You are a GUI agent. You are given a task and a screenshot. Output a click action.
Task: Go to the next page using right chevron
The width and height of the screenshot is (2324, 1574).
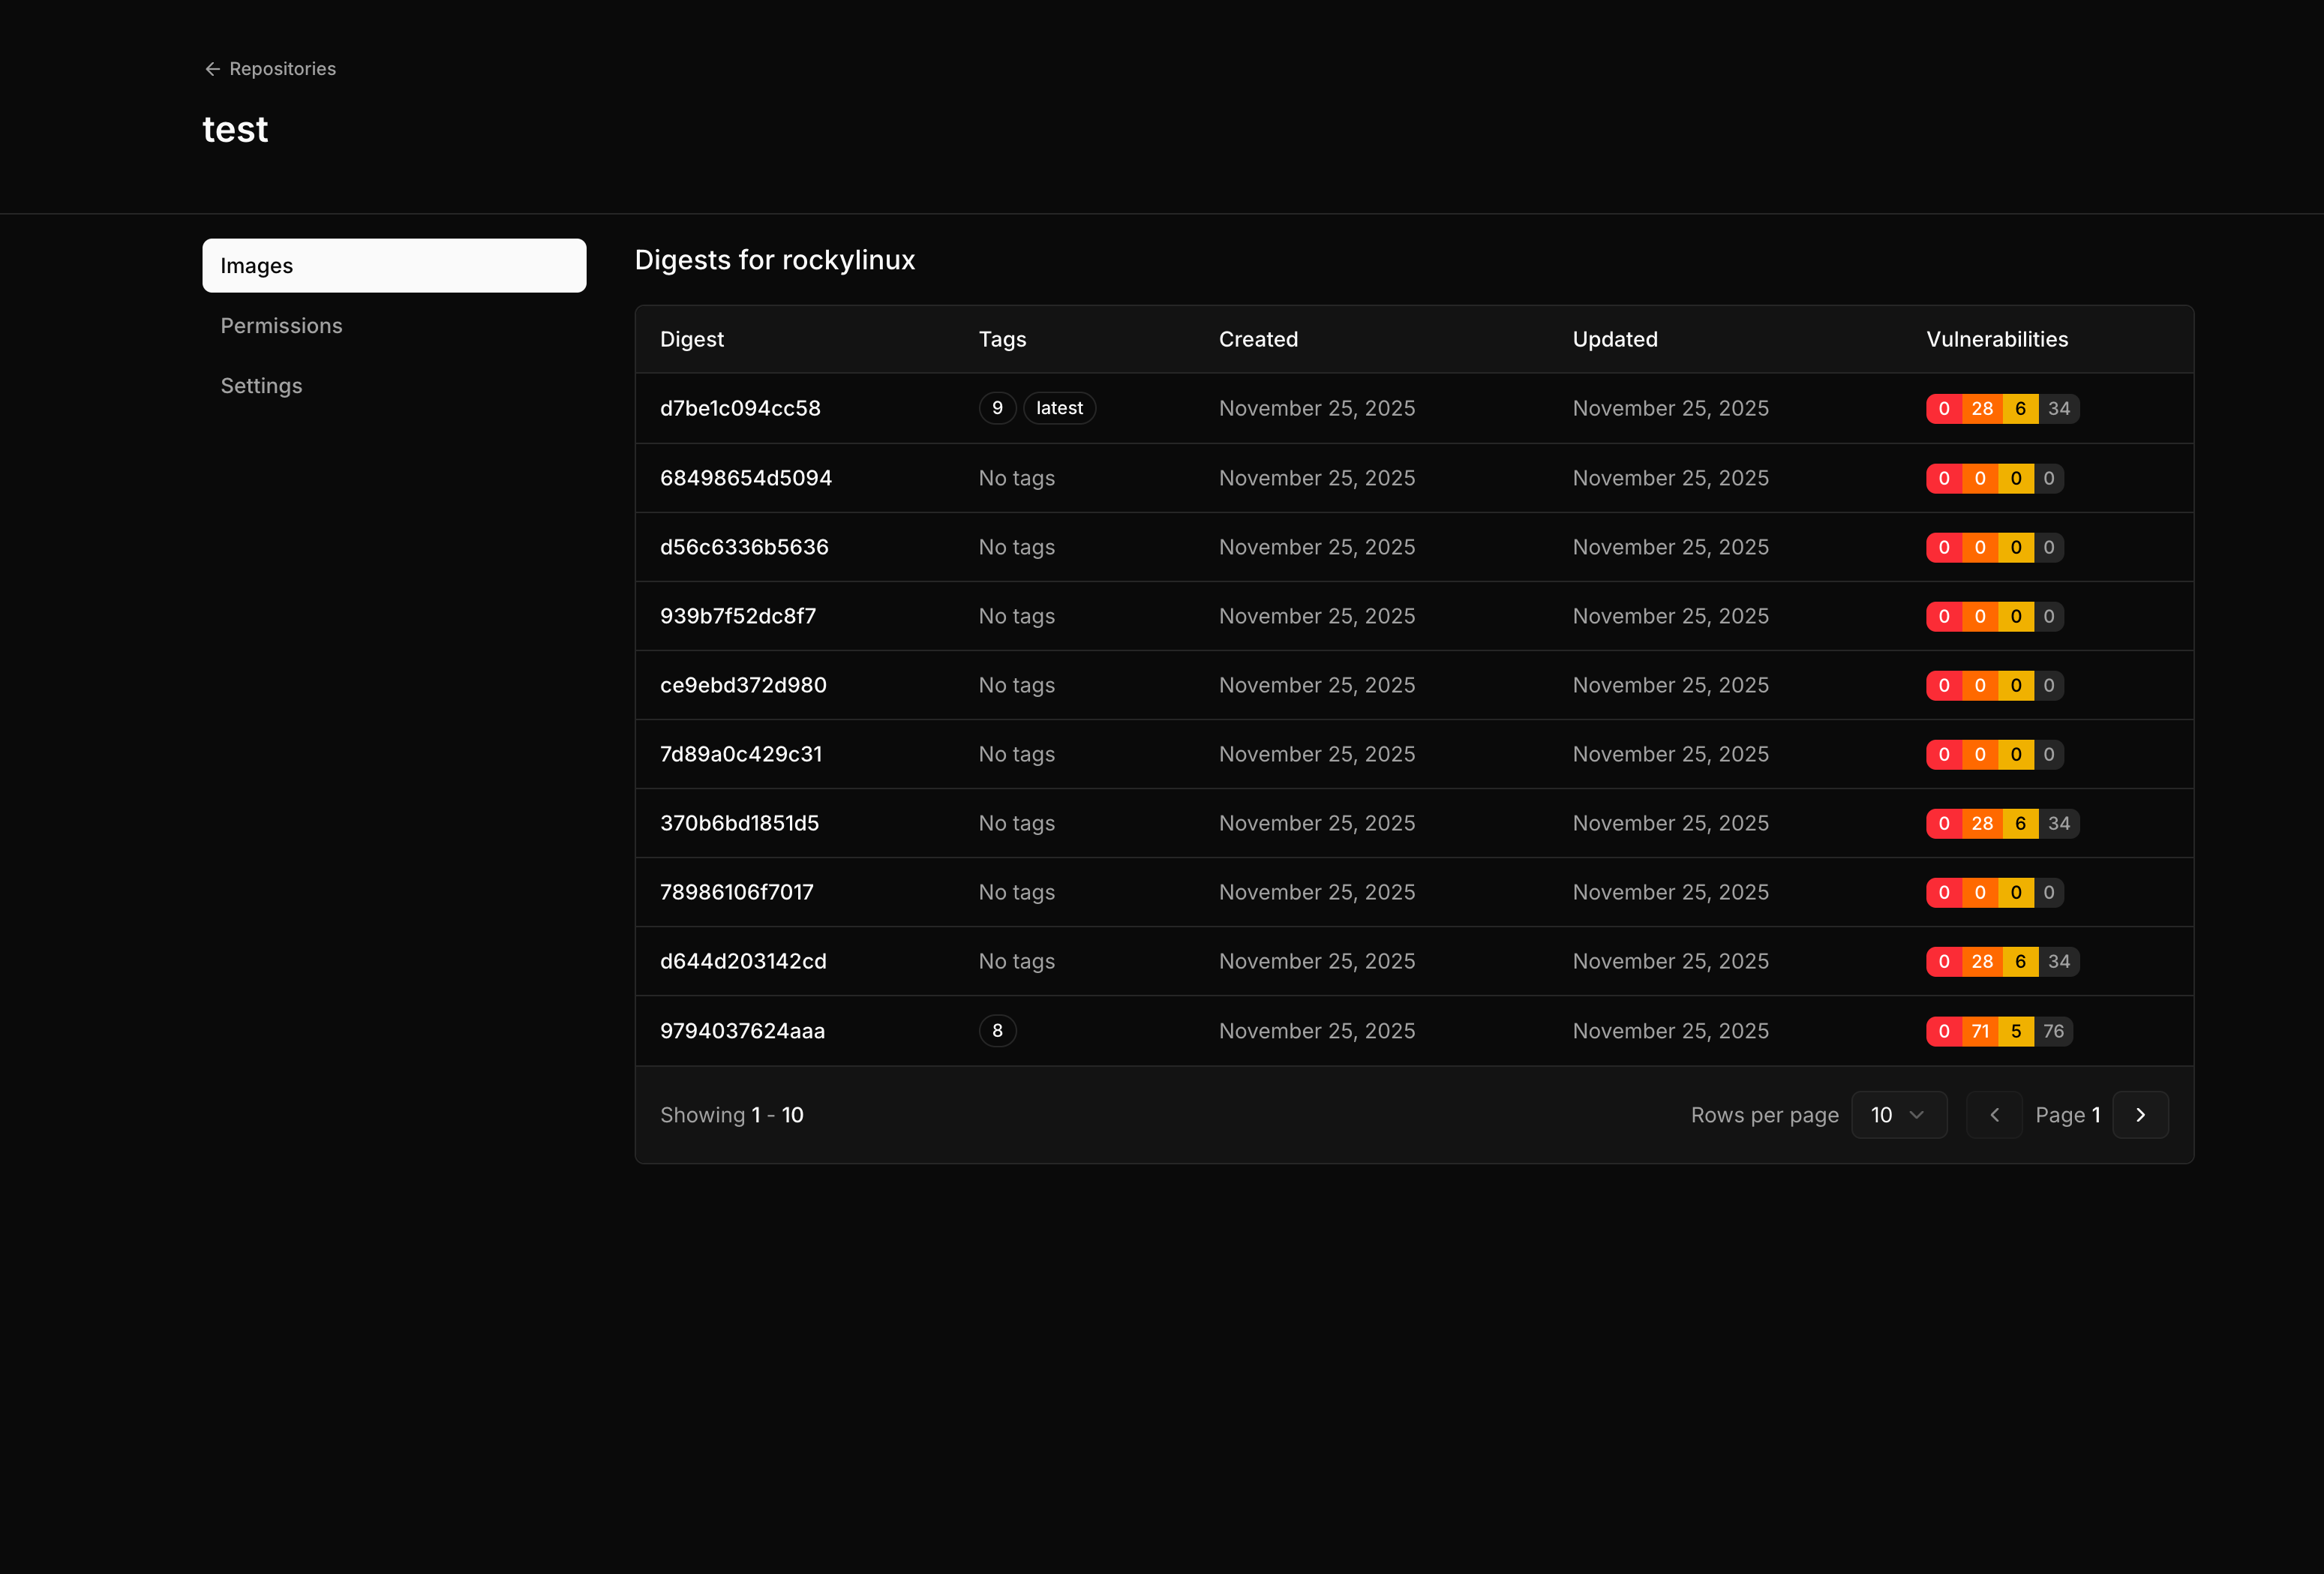pyautogui.click(x=2140, y=1114)
